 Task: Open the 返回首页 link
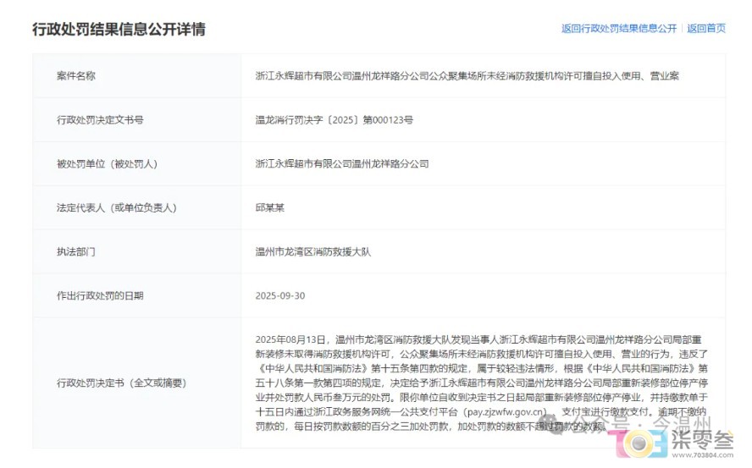[x=706, y=28]
